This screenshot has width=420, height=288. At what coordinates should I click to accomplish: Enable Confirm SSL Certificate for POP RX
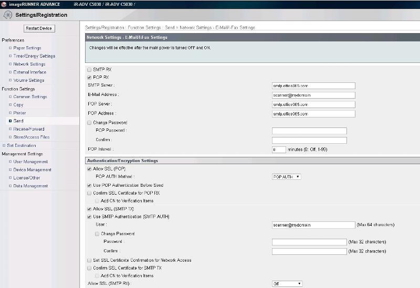click(89, 193)
